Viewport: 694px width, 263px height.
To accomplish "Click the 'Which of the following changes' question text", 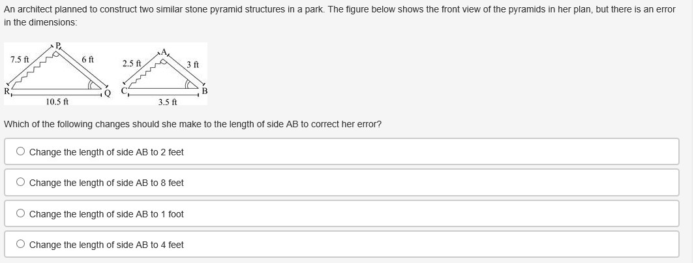I will tap(192, 124).
